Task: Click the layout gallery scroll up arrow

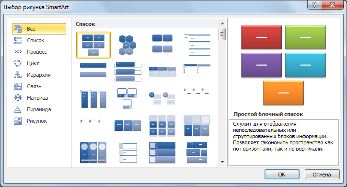Action: pos(222,23)
